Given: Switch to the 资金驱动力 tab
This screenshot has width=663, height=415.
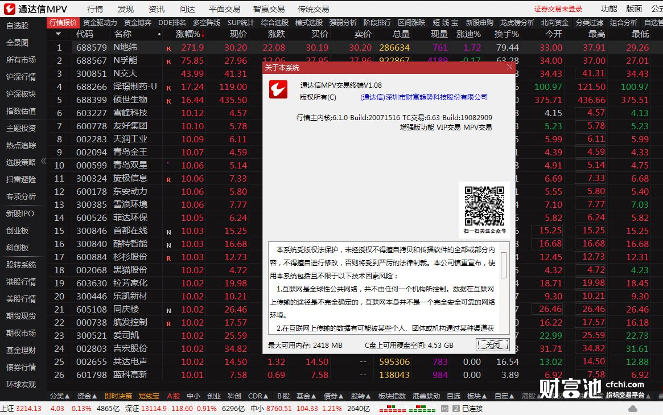Looking at the screenshot, I should [100, 22].
